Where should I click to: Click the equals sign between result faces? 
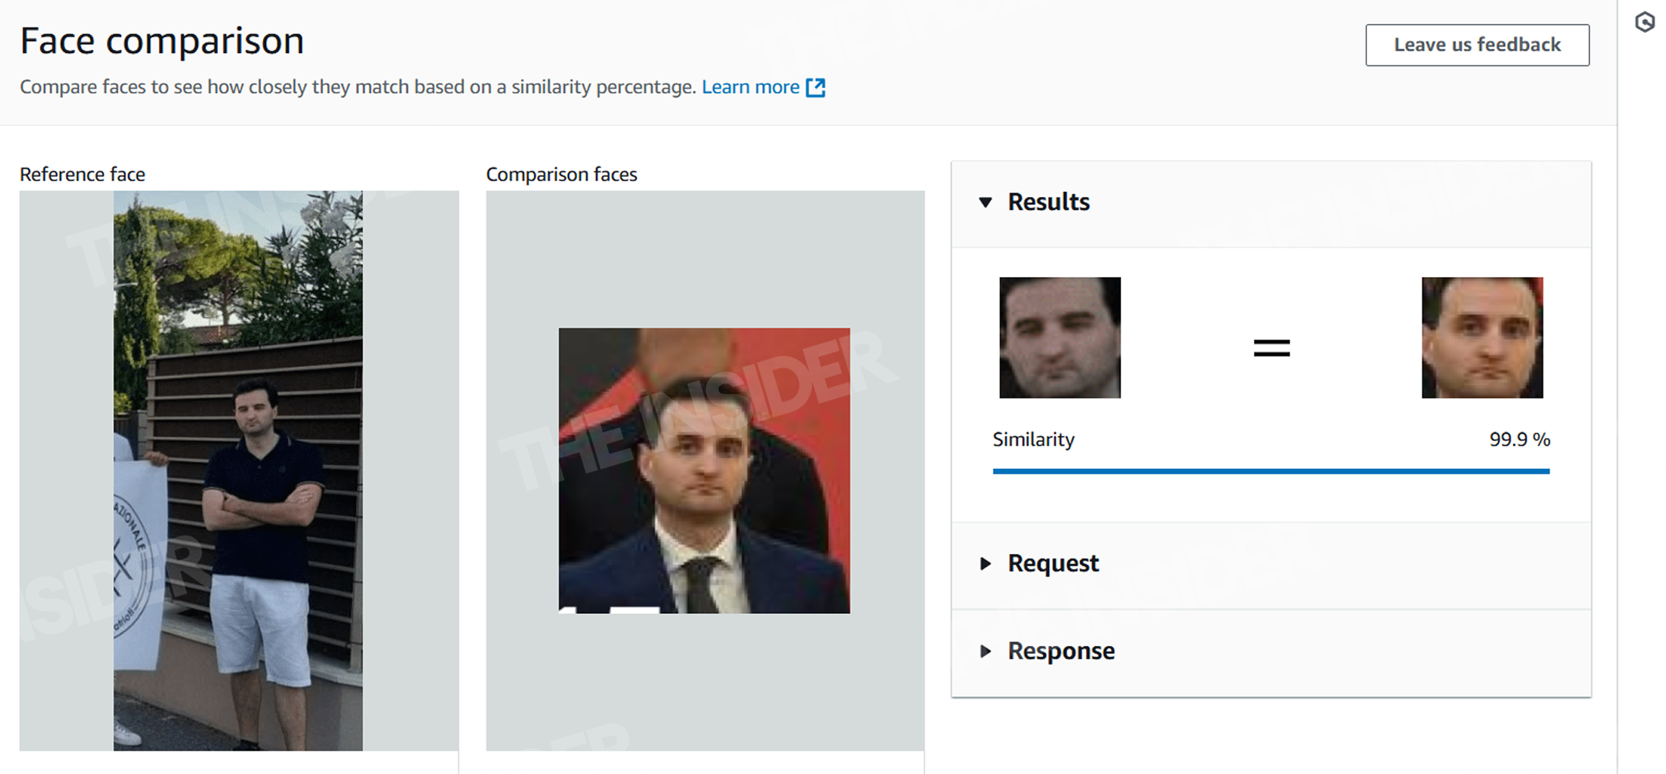click(1271, 347)
